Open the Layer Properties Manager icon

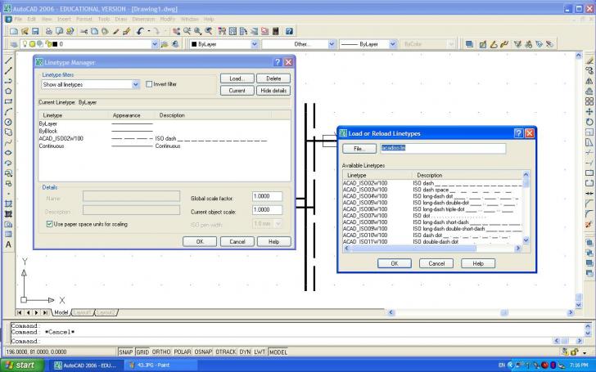14,44
